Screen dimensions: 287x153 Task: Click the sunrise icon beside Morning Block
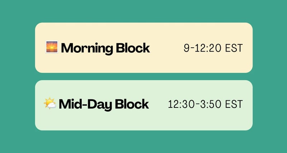coord(52,47)
